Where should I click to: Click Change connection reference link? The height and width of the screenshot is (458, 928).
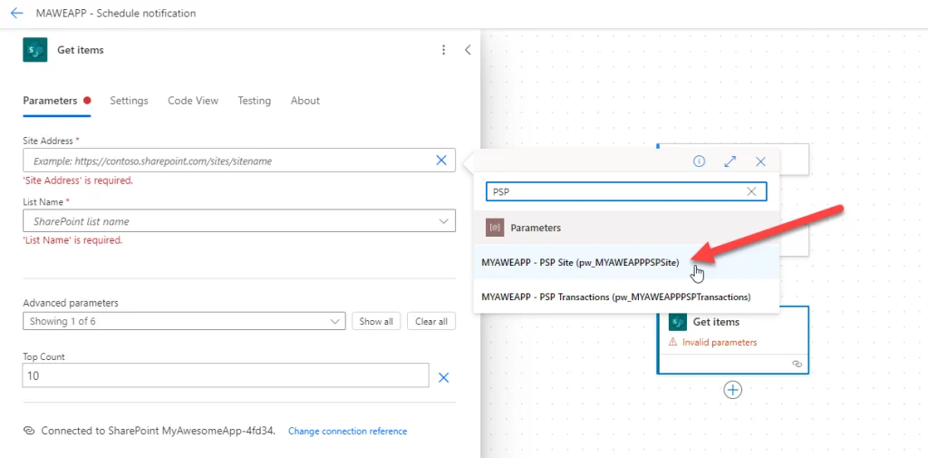click(347, 432)
